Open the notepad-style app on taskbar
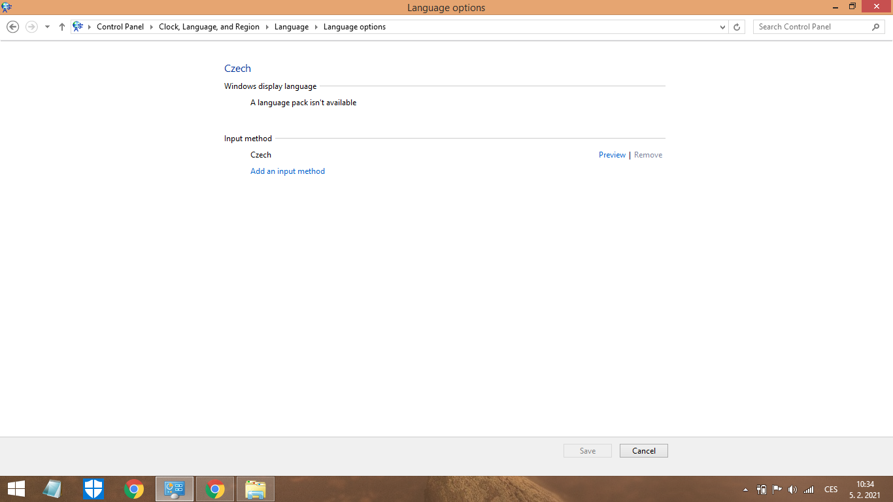 [53, 489]
